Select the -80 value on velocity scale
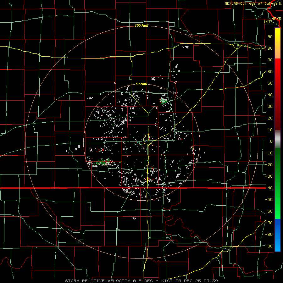The width and height of the screenshot is (283, 283). point(269,235)
